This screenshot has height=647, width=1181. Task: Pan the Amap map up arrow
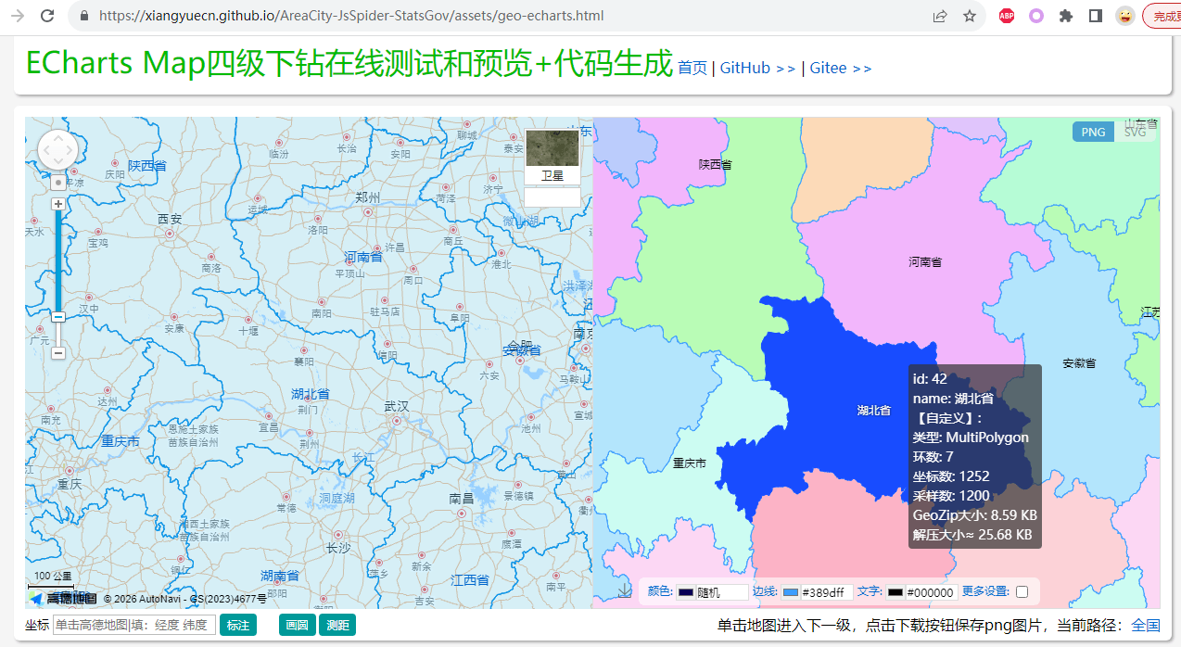click(58, 138)
